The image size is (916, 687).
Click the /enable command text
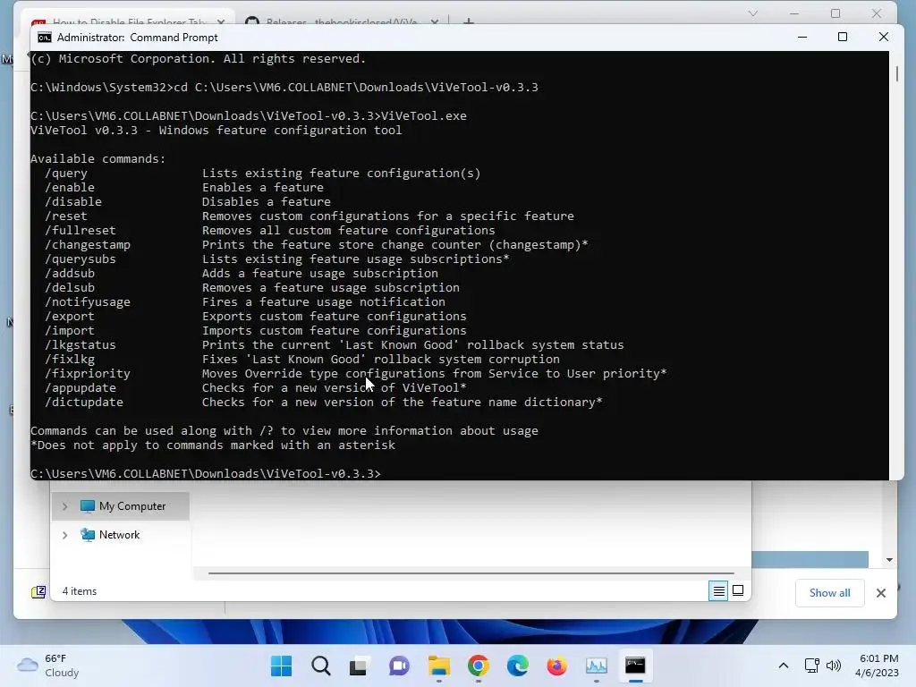pyautogui.click(x=70, y=188)
